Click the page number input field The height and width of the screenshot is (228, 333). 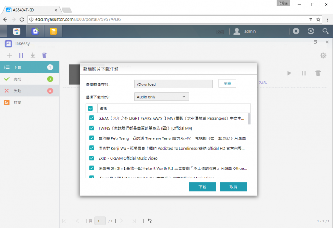point(100,221)
